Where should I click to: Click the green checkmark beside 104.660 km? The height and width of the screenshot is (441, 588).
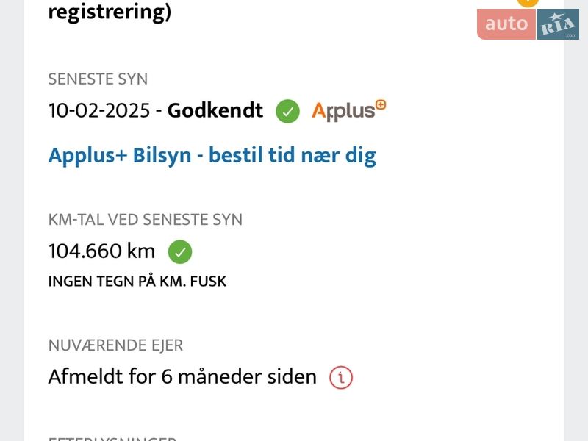pyautogui.click(x=180, y=252)
